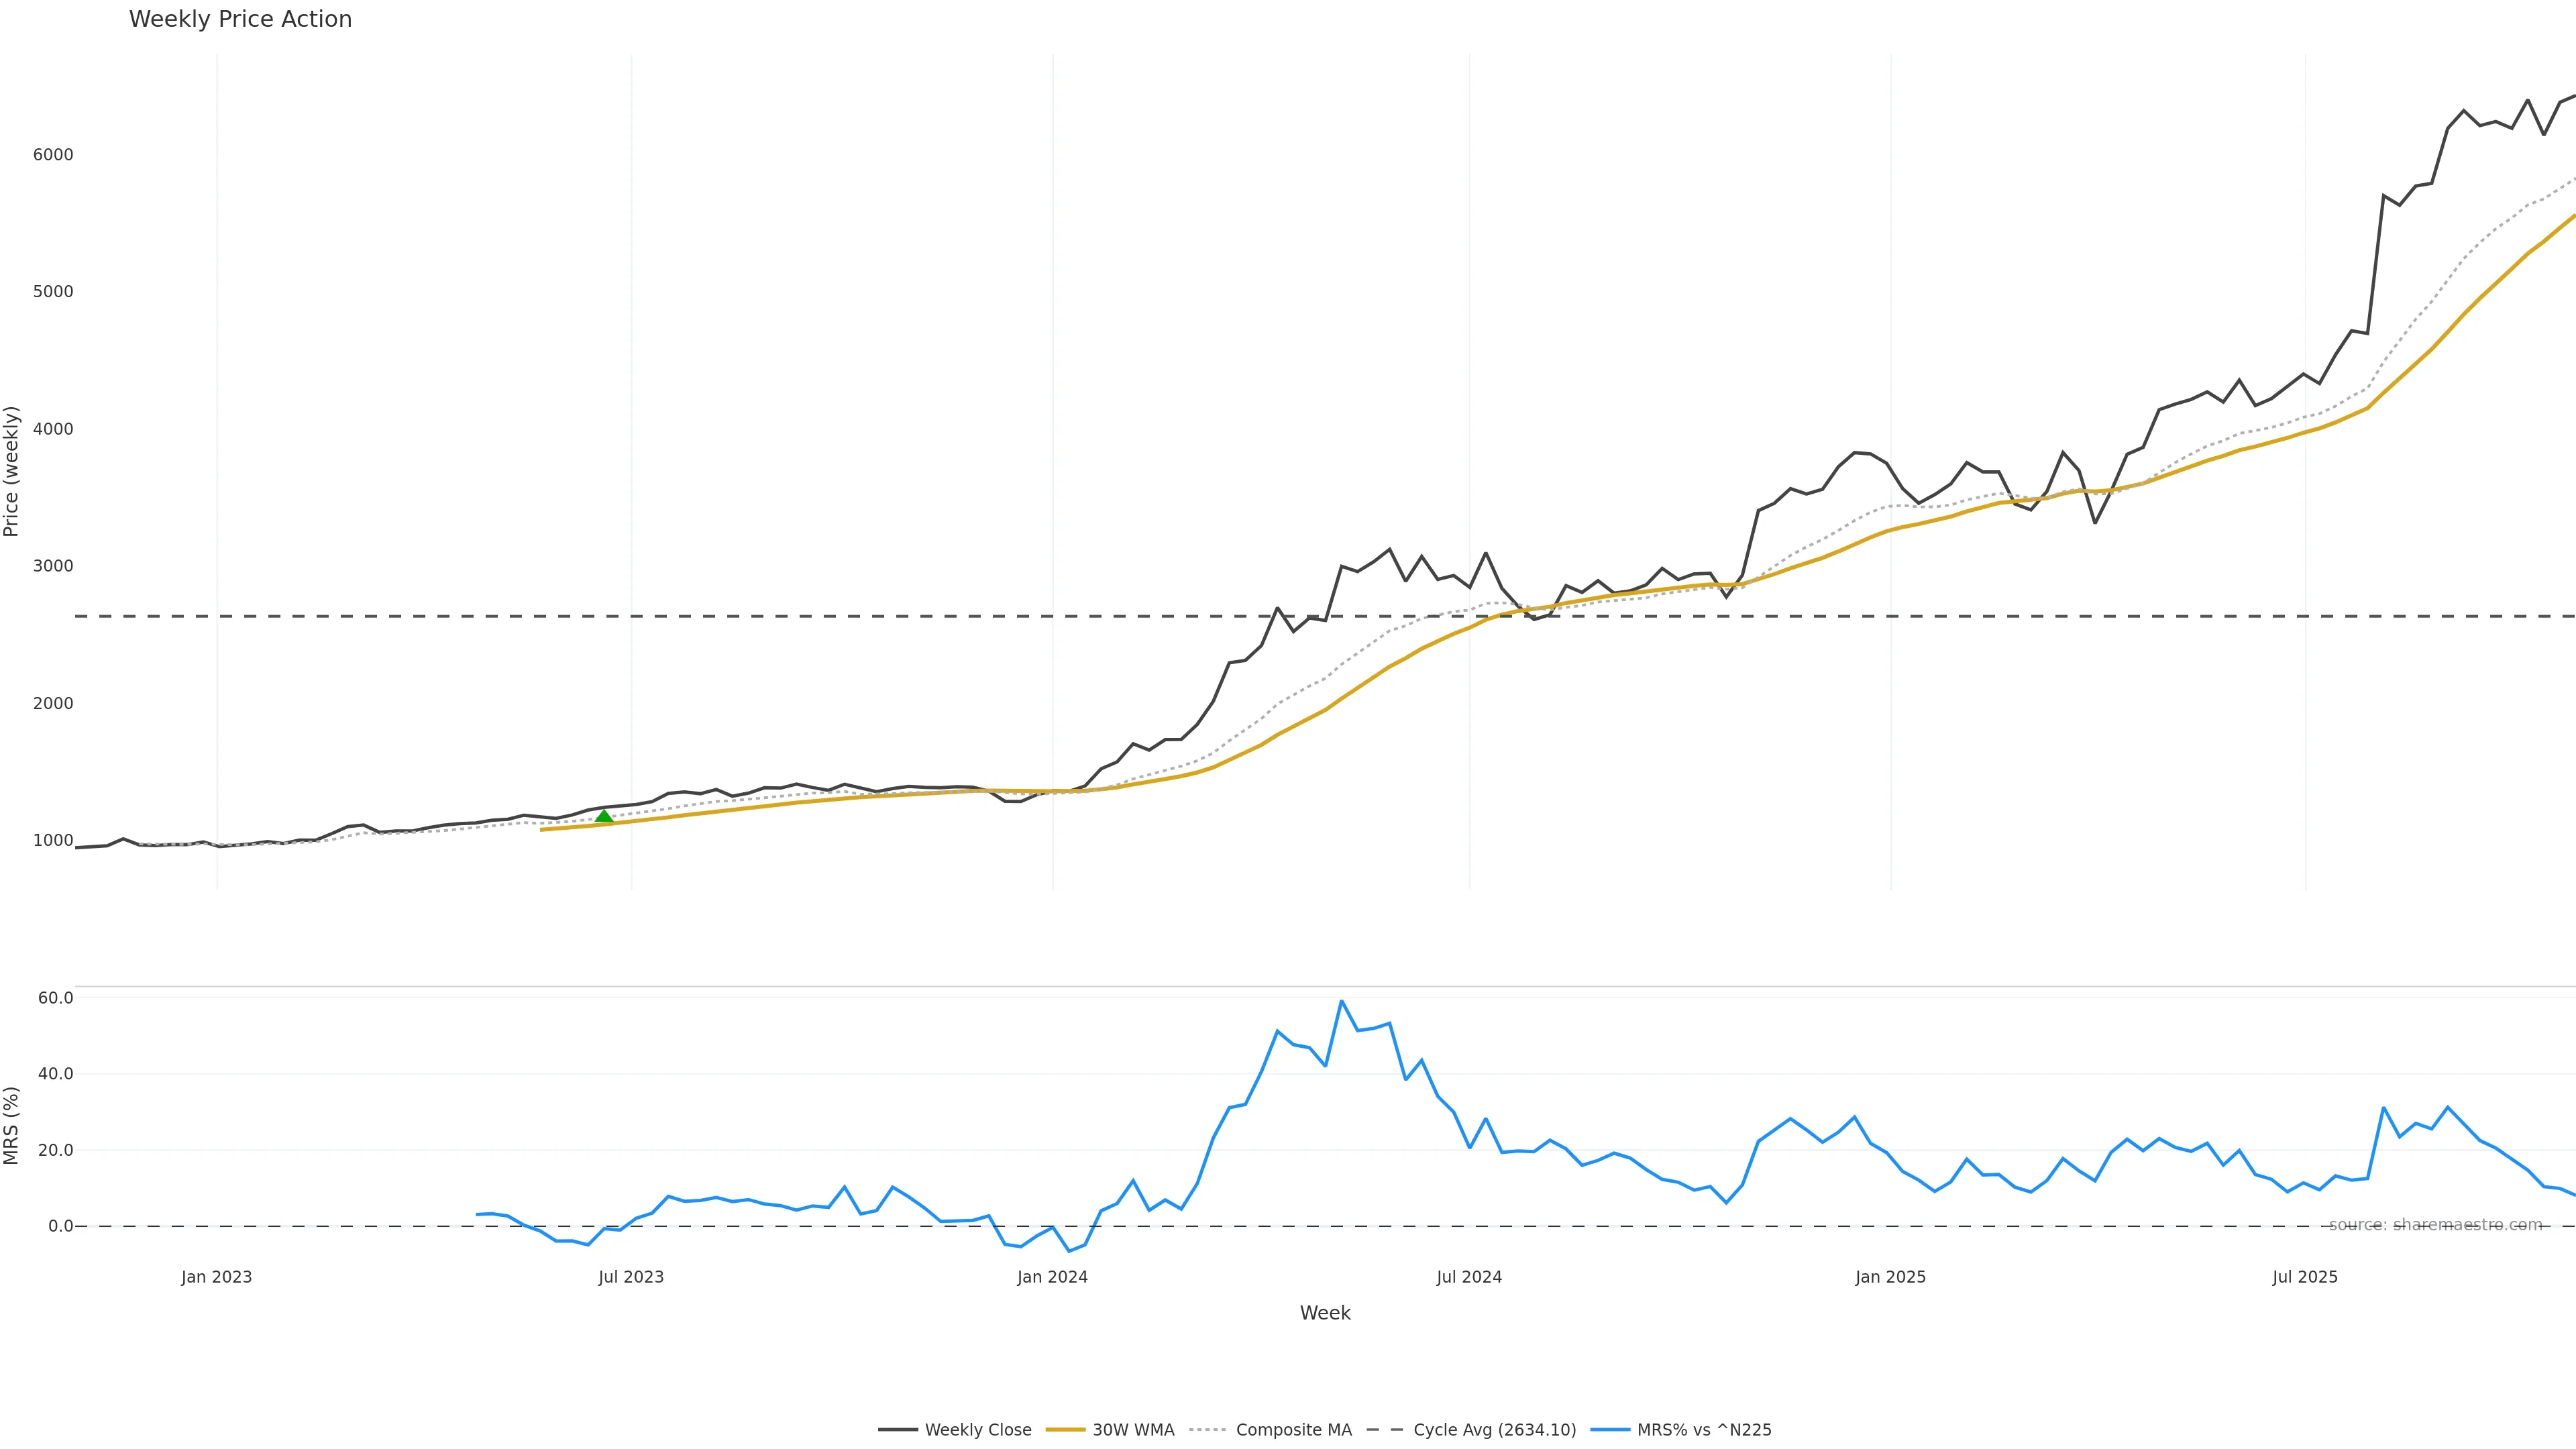Click the dark Weekly Close legend line swatch
Screen dimensions: 2576x1449
(x=898, y=1430)
